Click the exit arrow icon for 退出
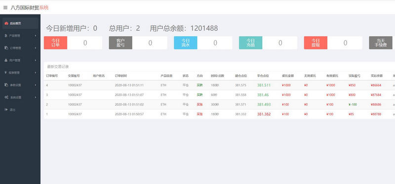 [x=6, y=109]
